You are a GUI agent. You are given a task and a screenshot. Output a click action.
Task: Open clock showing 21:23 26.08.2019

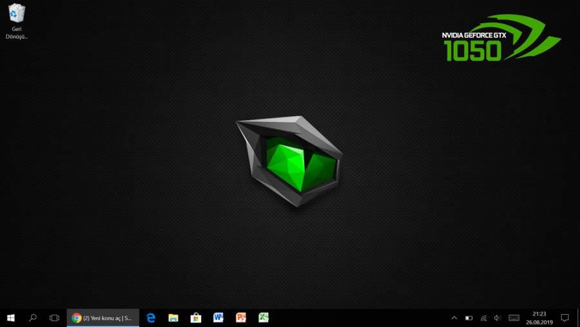(539, 318)
